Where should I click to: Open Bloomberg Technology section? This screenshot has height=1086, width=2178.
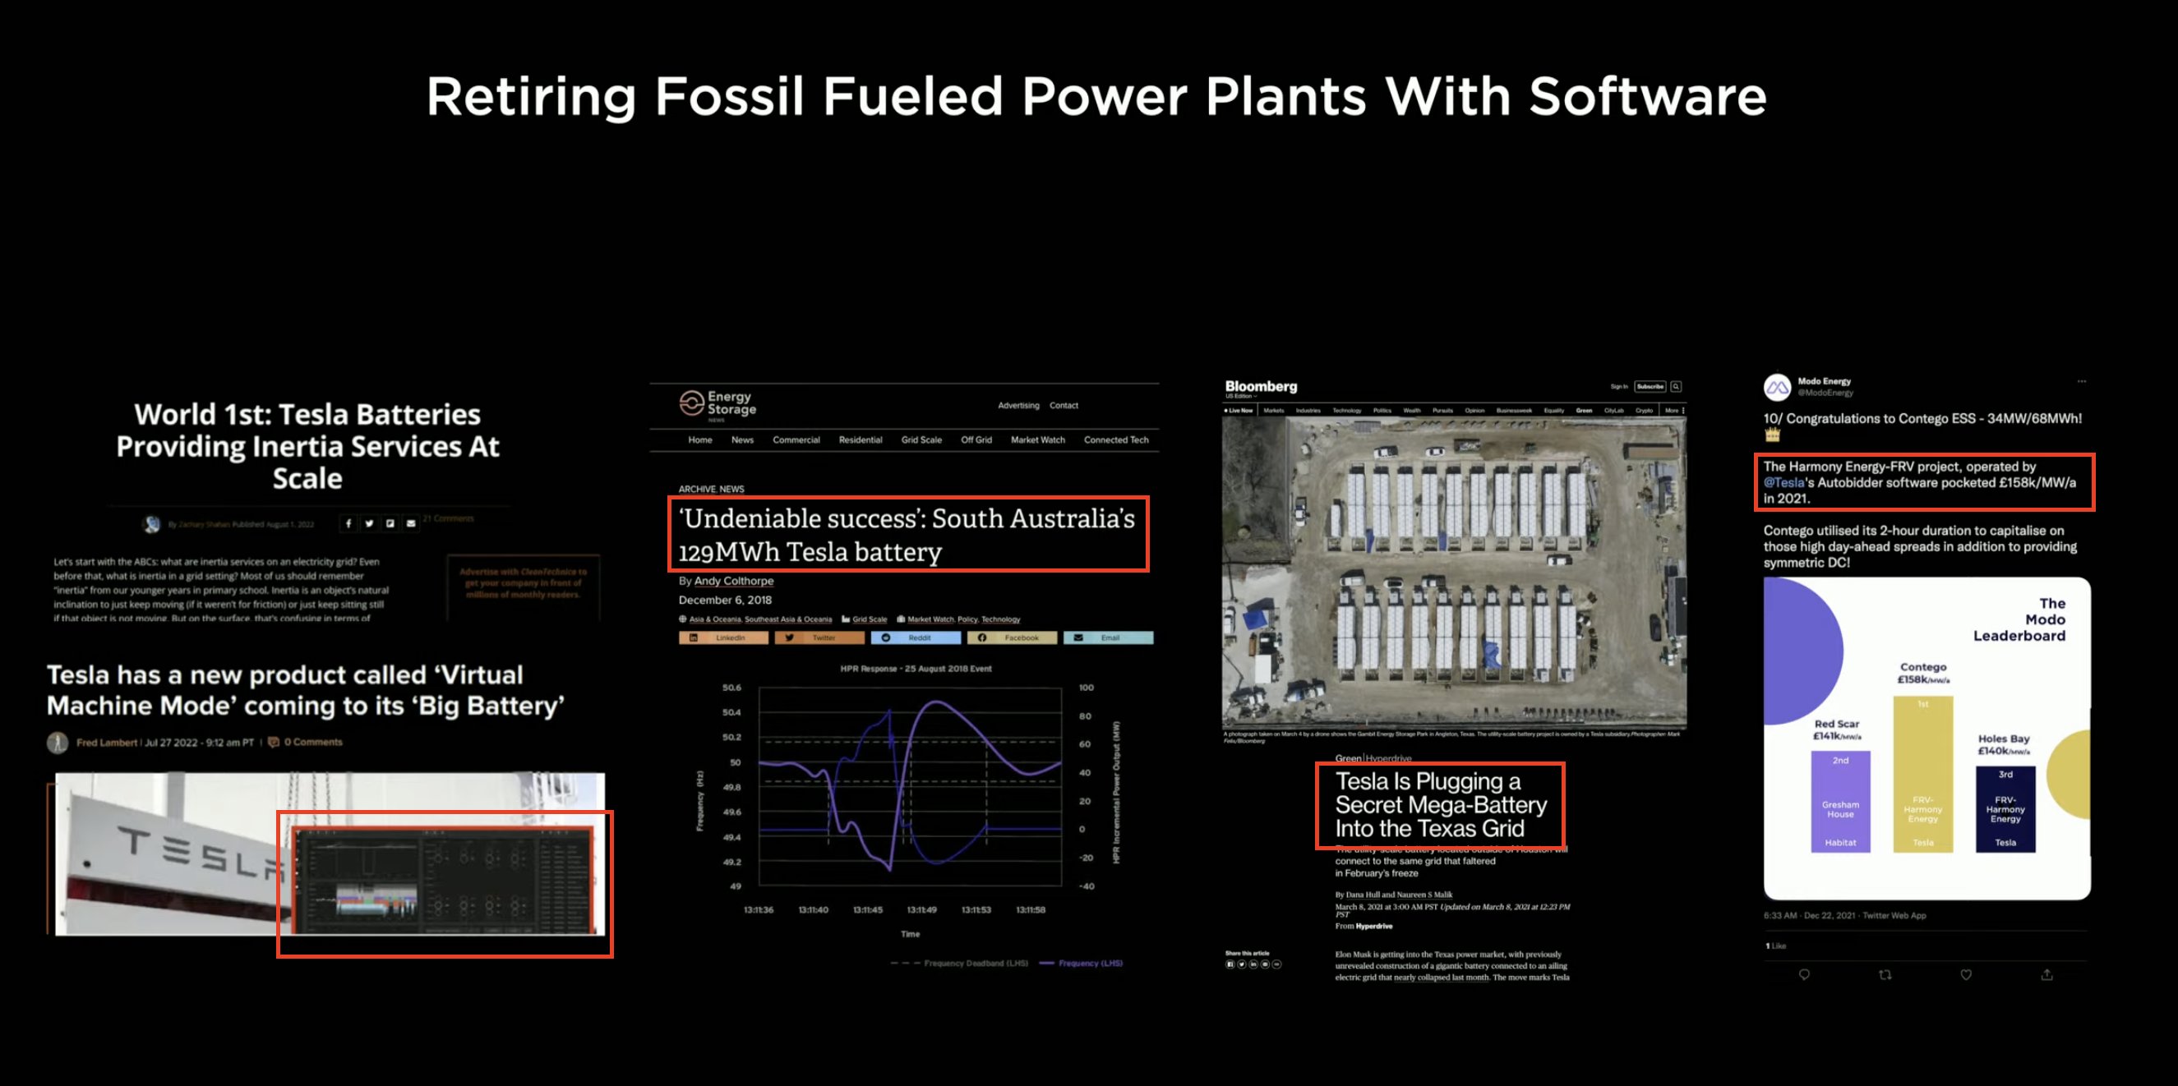coord(1347,411)
